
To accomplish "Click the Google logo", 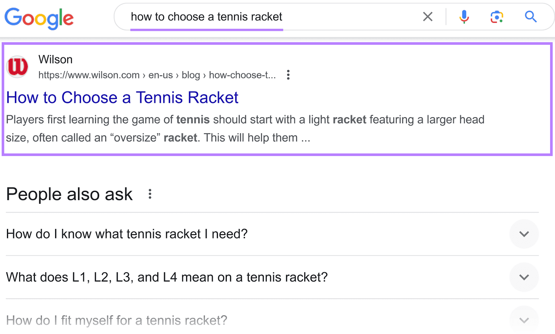I will pyautogui.click(x=39, y=18).
